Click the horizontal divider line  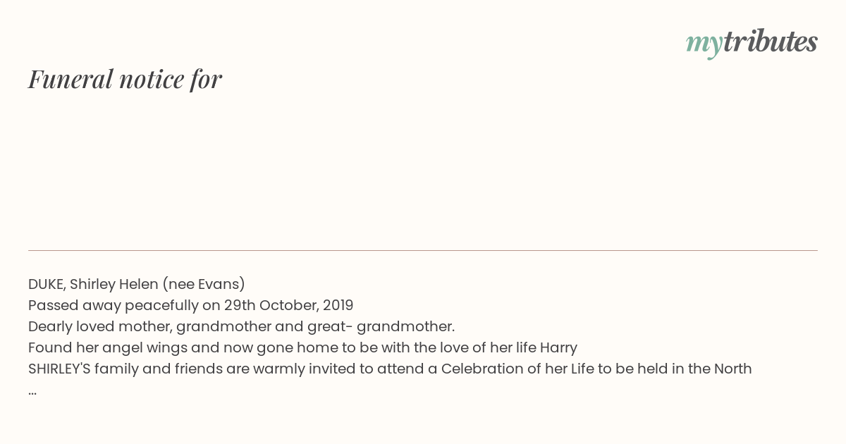423,250
